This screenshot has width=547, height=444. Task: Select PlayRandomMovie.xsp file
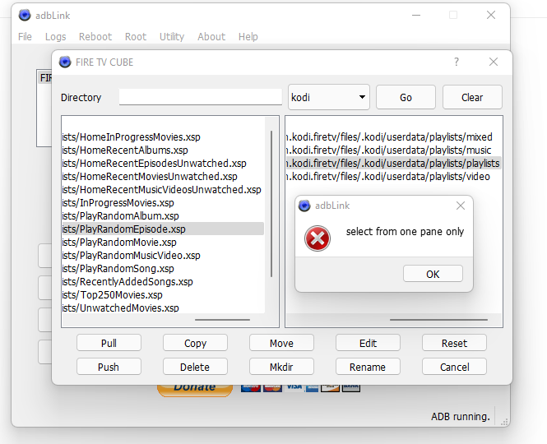pos(163,243)
